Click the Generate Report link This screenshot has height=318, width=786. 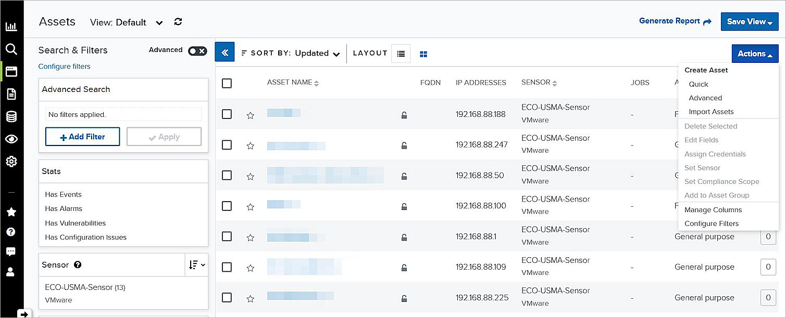[x=670, y=20]
